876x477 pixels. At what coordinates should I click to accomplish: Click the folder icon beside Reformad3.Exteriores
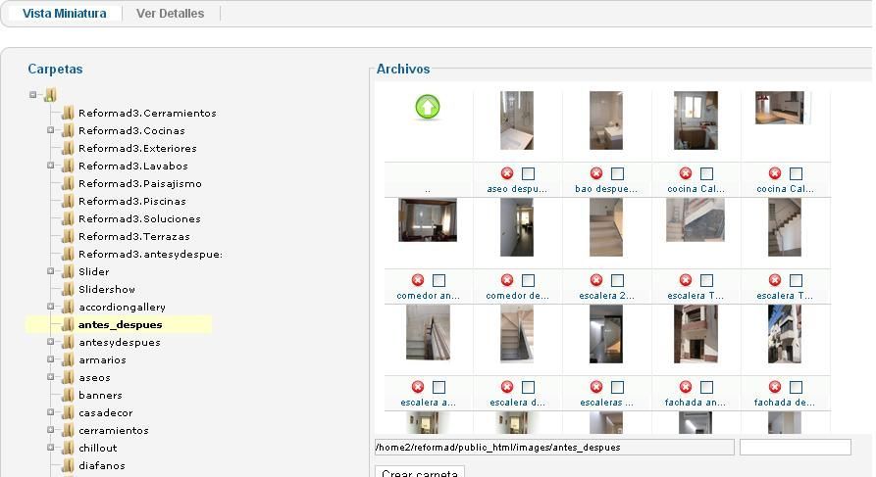click(68, 149)
